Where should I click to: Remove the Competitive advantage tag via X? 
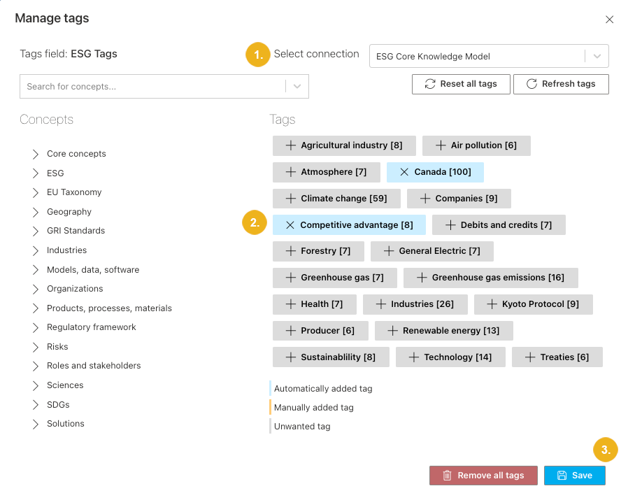290,225
